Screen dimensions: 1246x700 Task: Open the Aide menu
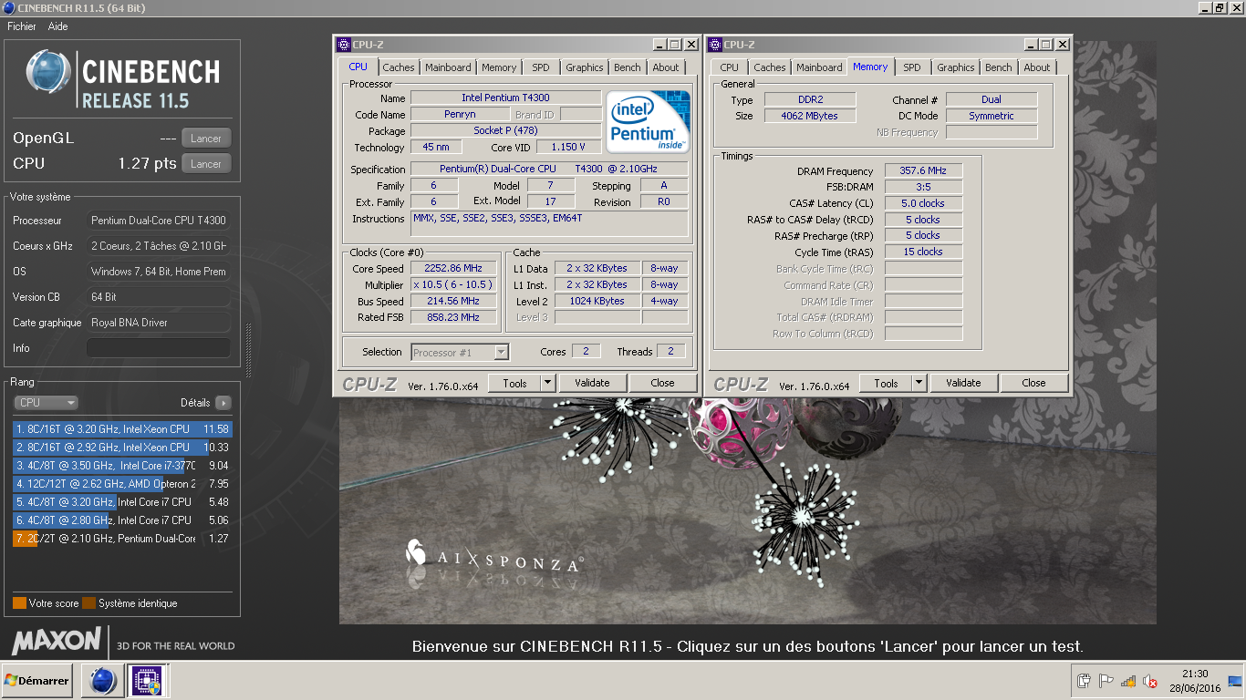coord(57,26)
